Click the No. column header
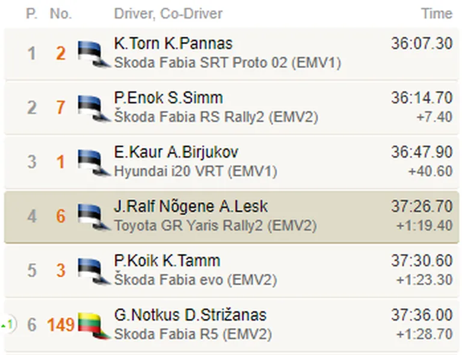The width and height of the screenshot is (462, 355). click(61, 14)
